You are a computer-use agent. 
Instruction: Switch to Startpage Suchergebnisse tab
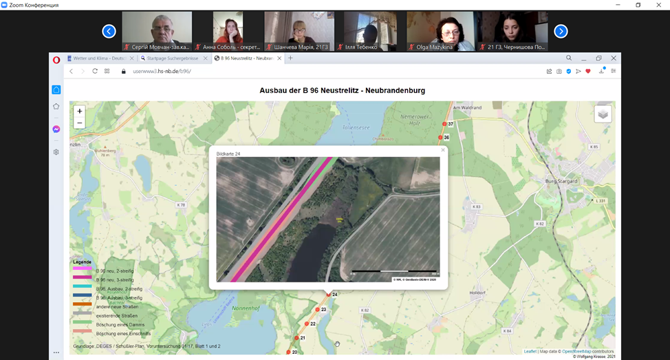173,58
